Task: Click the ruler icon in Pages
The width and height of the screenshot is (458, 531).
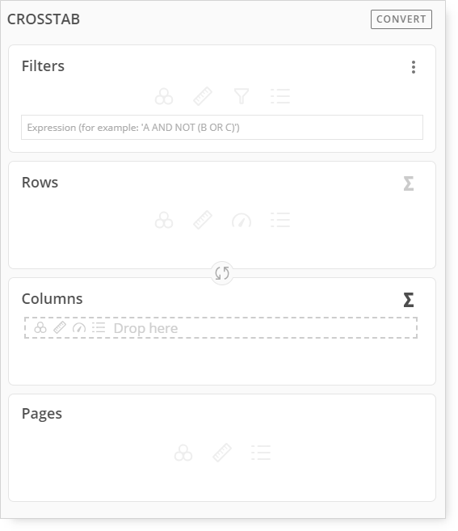Action: (222, 453)
